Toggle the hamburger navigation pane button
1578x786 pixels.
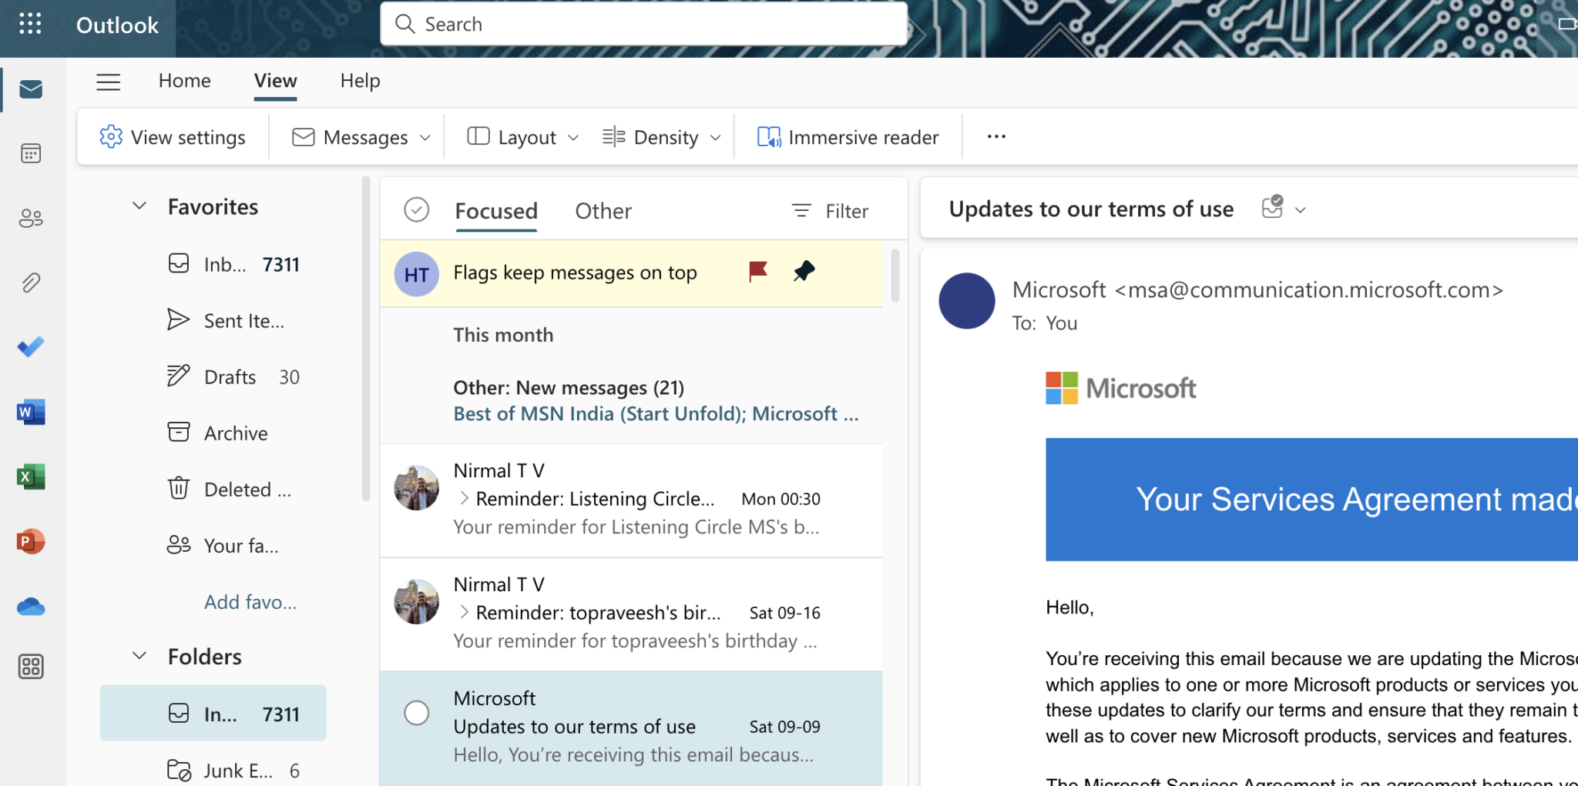pos(109,82)
